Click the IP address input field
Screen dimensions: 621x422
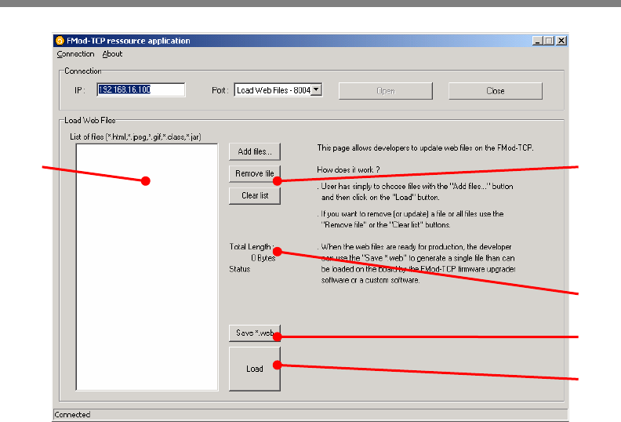click(140, 89)
